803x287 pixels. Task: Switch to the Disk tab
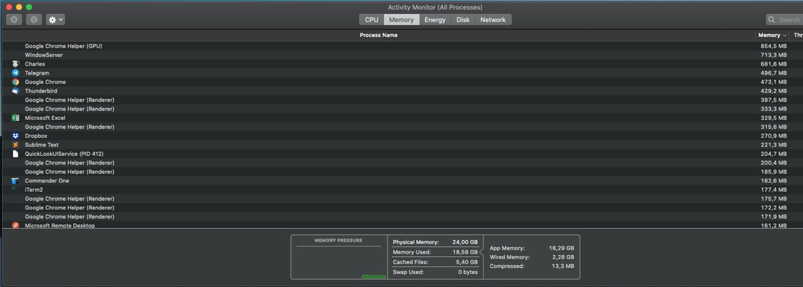tap(463, 19)
